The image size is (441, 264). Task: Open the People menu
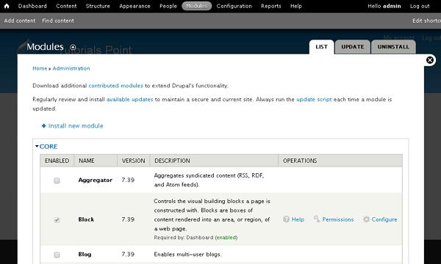(x=168, y=6)
